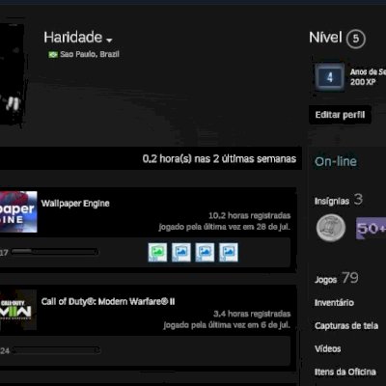Open the profile avatar image

tap(12, 74)
